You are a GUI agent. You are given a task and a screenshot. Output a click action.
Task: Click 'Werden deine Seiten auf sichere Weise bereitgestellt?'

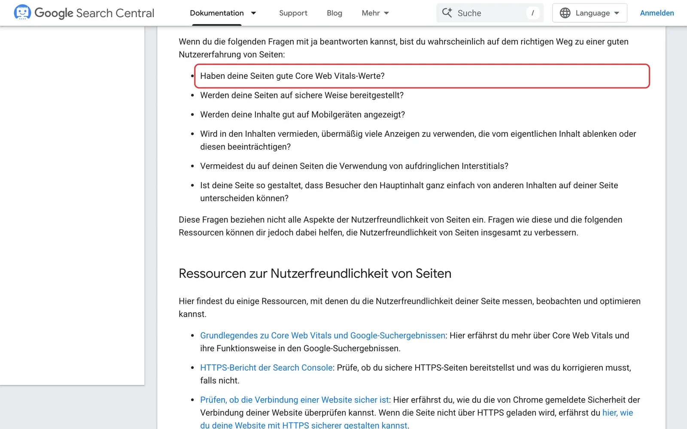302,95
